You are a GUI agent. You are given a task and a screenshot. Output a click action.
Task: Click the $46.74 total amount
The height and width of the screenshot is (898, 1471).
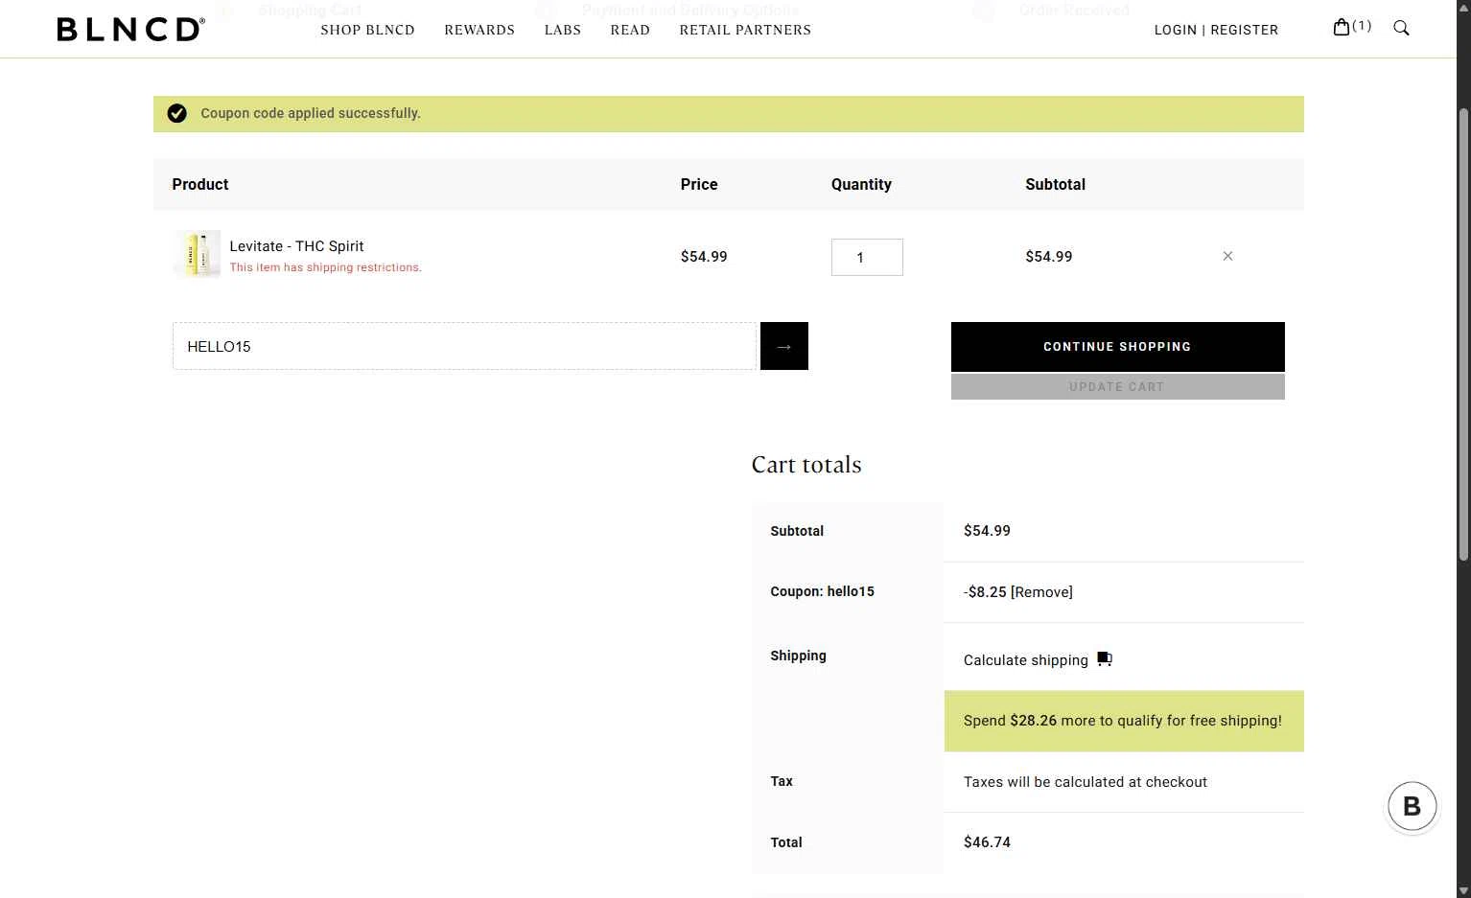point(987,842)
